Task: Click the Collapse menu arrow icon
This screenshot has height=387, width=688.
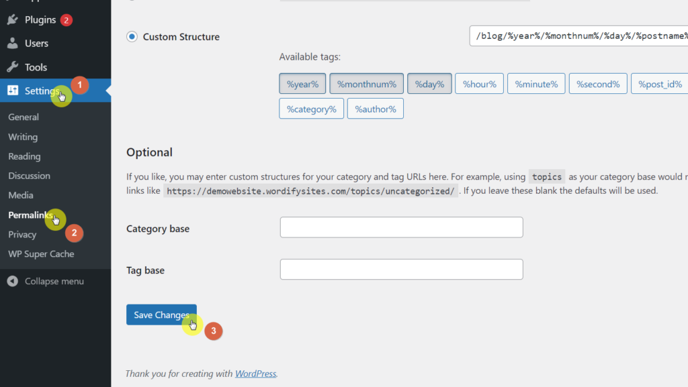Action: [13, 281]
